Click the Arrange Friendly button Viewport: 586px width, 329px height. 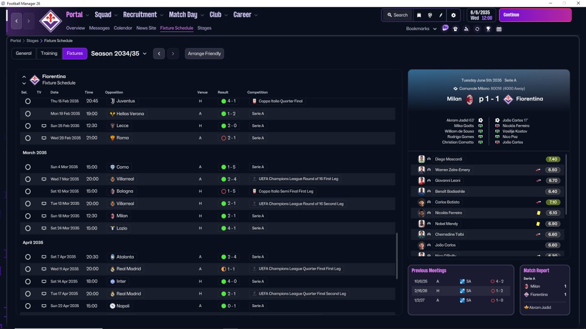pyautogui.click(x=204, y=53)
